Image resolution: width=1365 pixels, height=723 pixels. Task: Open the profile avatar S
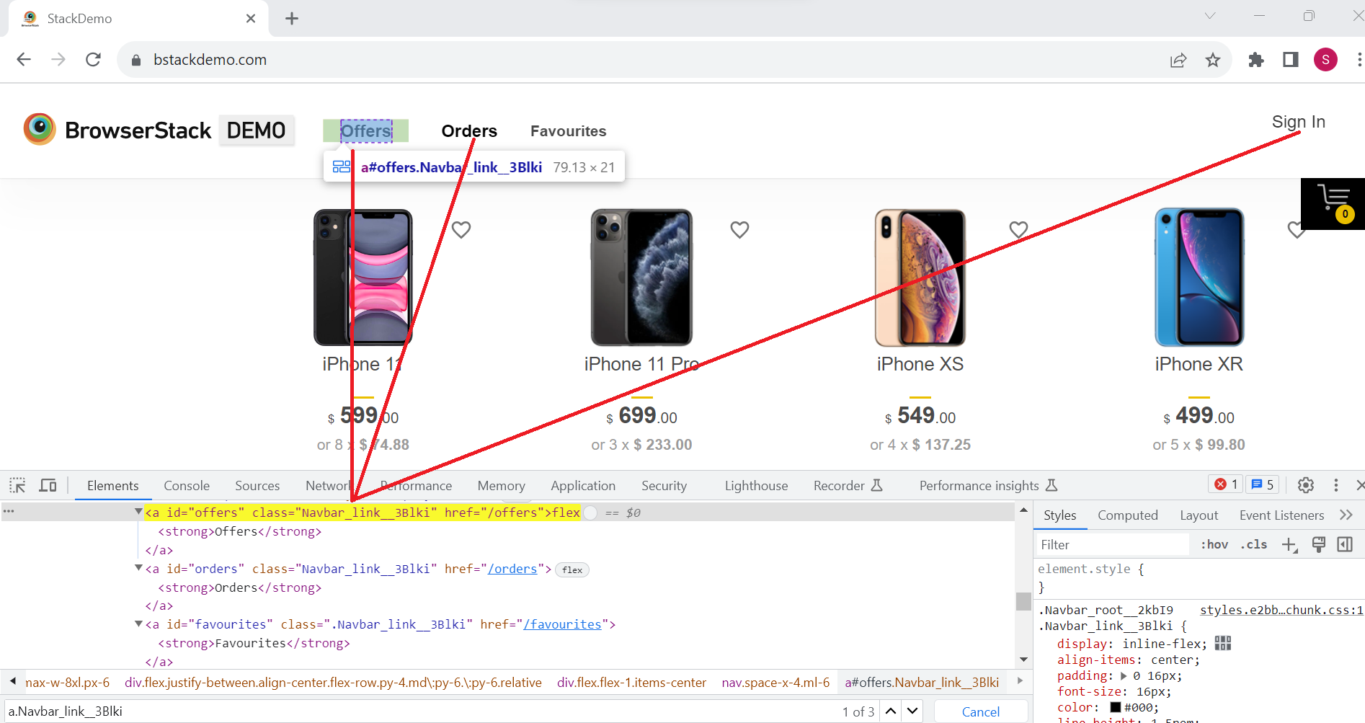coord(1325,60)
